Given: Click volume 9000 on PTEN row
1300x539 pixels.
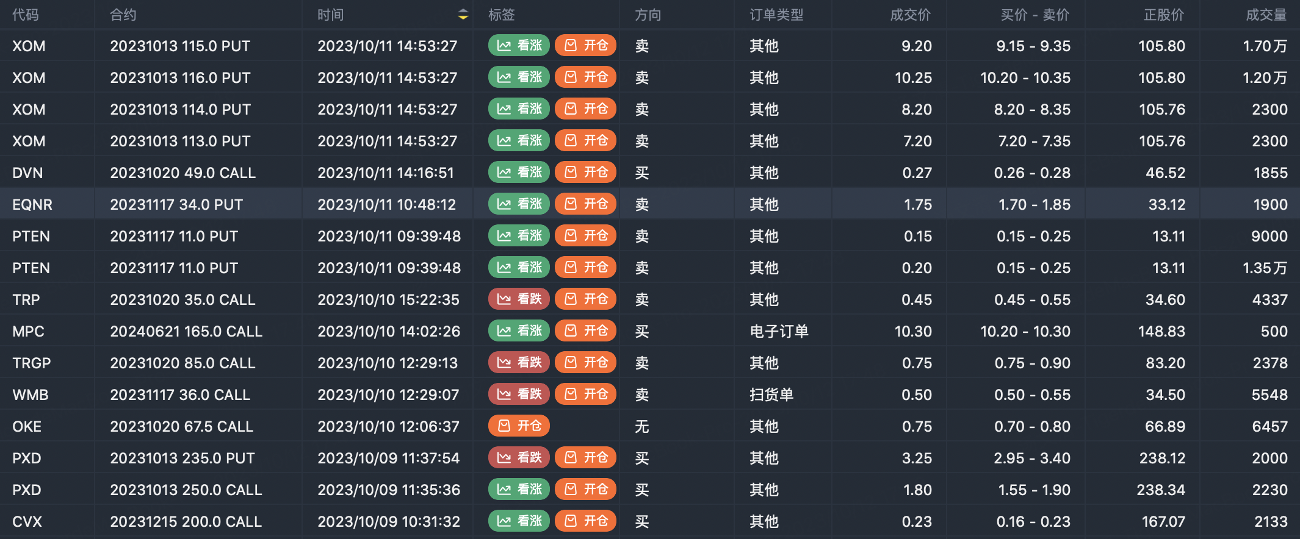Looking at the screenshot, I should pos(1269,236).
